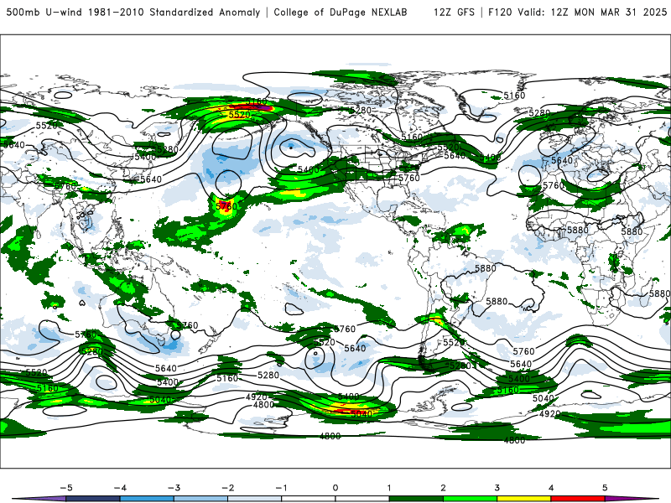Click the '0' tick label on the colorbar

point(335,488)
